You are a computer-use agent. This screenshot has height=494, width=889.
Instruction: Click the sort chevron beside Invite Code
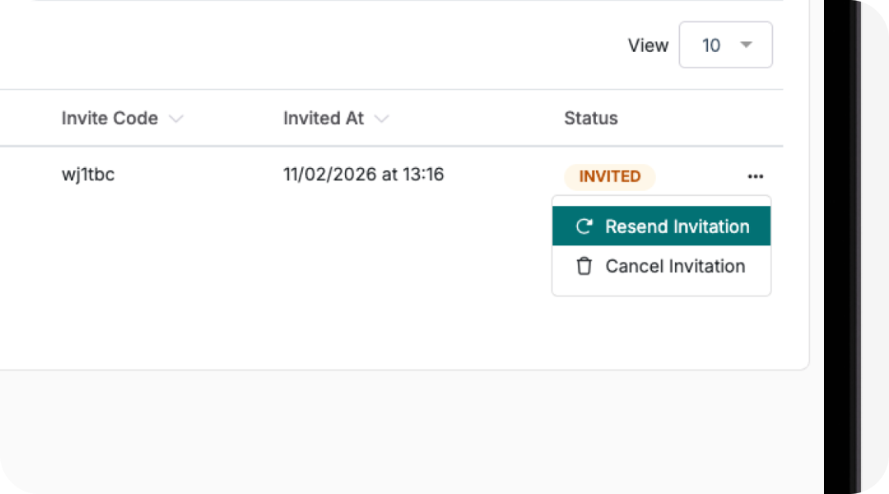pos(175,119)
